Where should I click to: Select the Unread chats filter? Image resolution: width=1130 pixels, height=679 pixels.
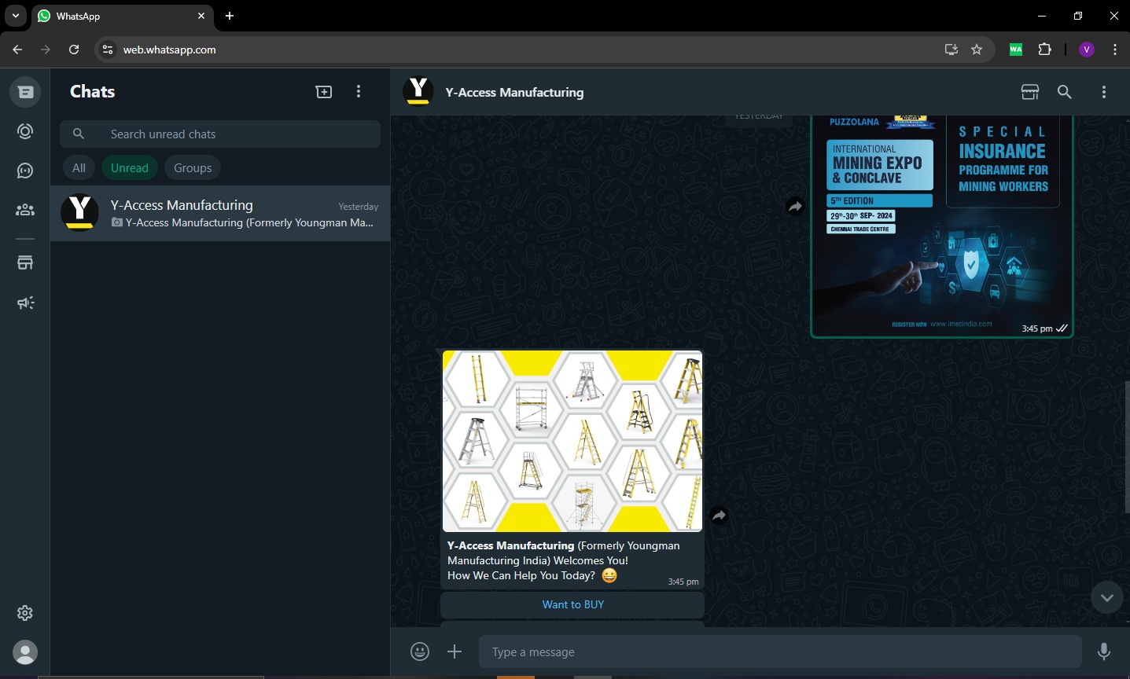point(130,168)
